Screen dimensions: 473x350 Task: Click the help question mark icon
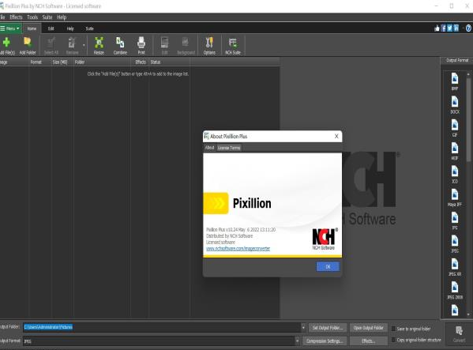[x=468, y=28]
